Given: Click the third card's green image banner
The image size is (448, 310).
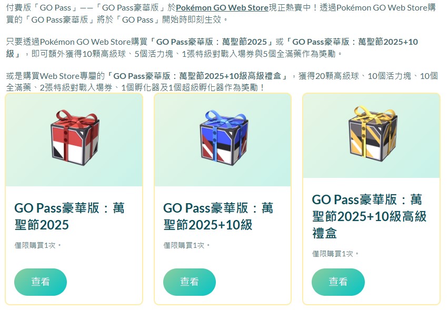Looking at the screenshot, I should click(x=372, y=136).
